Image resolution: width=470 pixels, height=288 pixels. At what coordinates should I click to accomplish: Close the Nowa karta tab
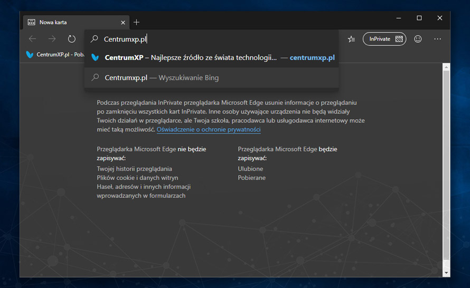click(x=123, y=23)
